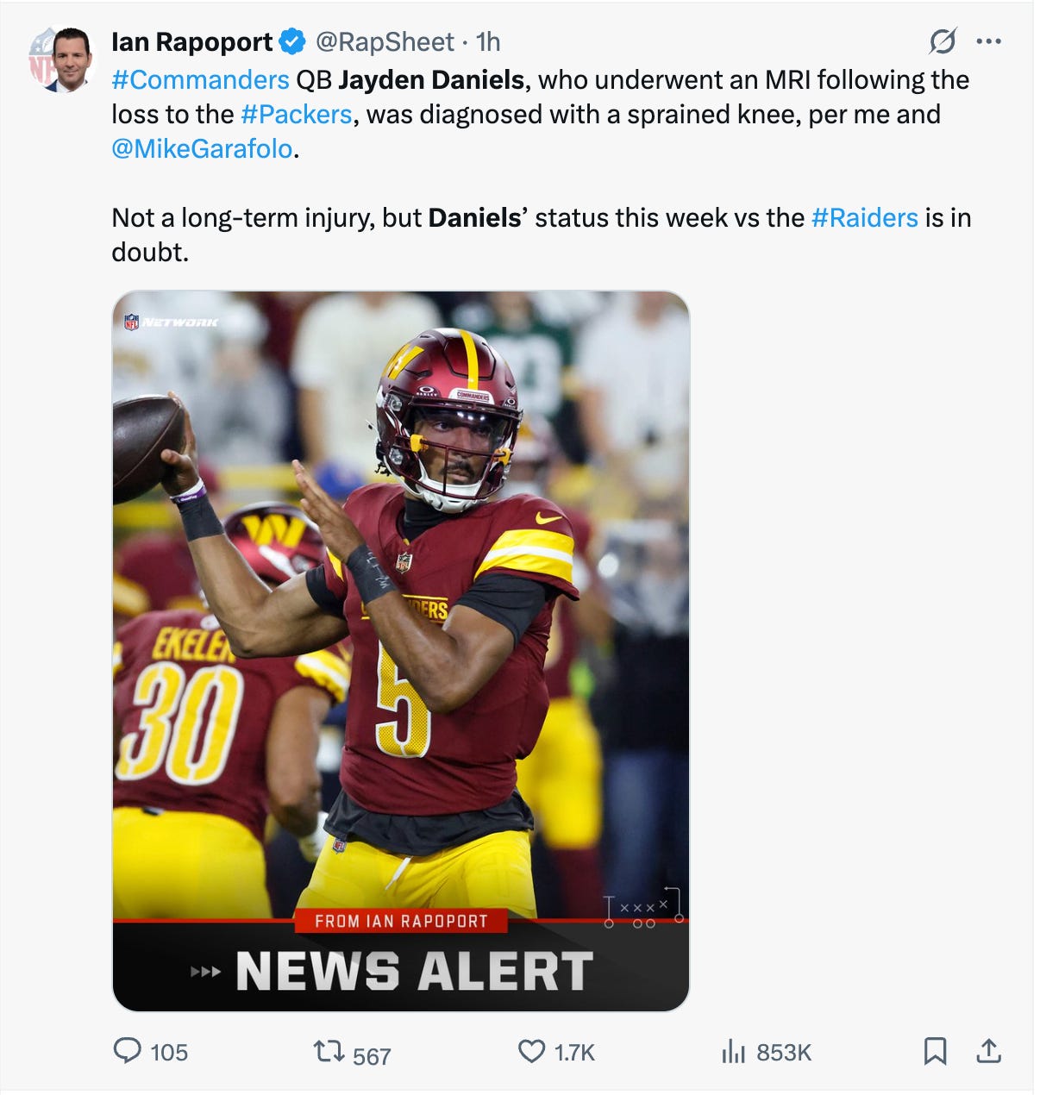Viewport: 1040px width, 1095px height.
Task: Click the 567 repost count
Action: point(372,1055)
